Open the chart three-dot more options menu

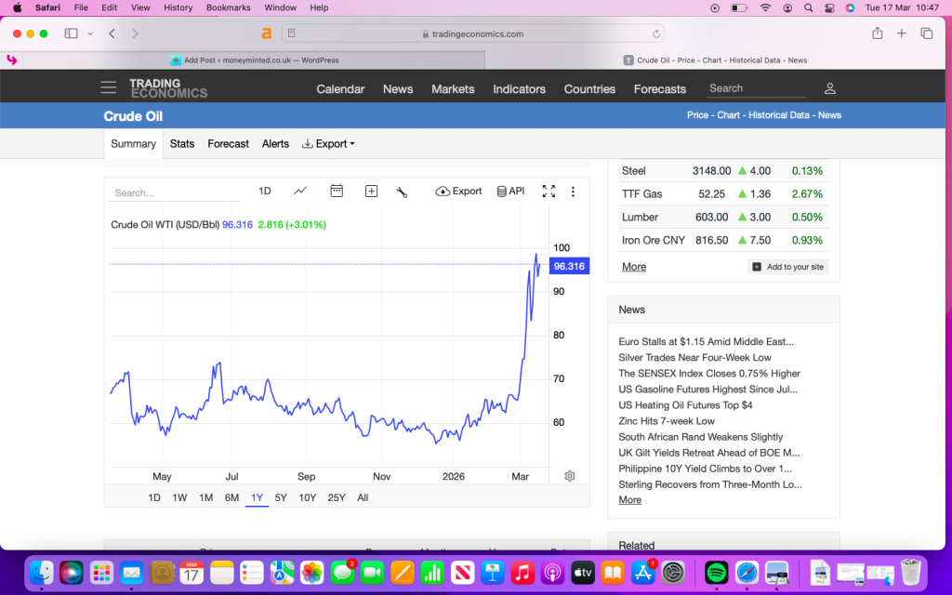tap(573, 192)
